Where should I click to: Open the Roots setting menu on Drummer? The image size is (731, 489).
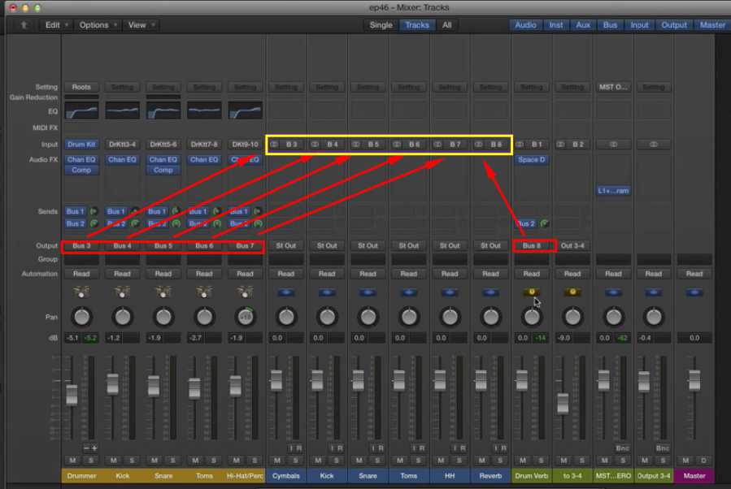[81, 87]
